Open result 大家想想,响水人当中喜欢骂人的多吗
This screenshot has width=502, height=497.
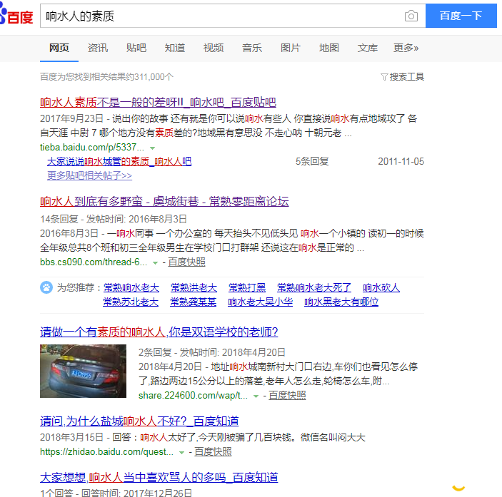159,478
